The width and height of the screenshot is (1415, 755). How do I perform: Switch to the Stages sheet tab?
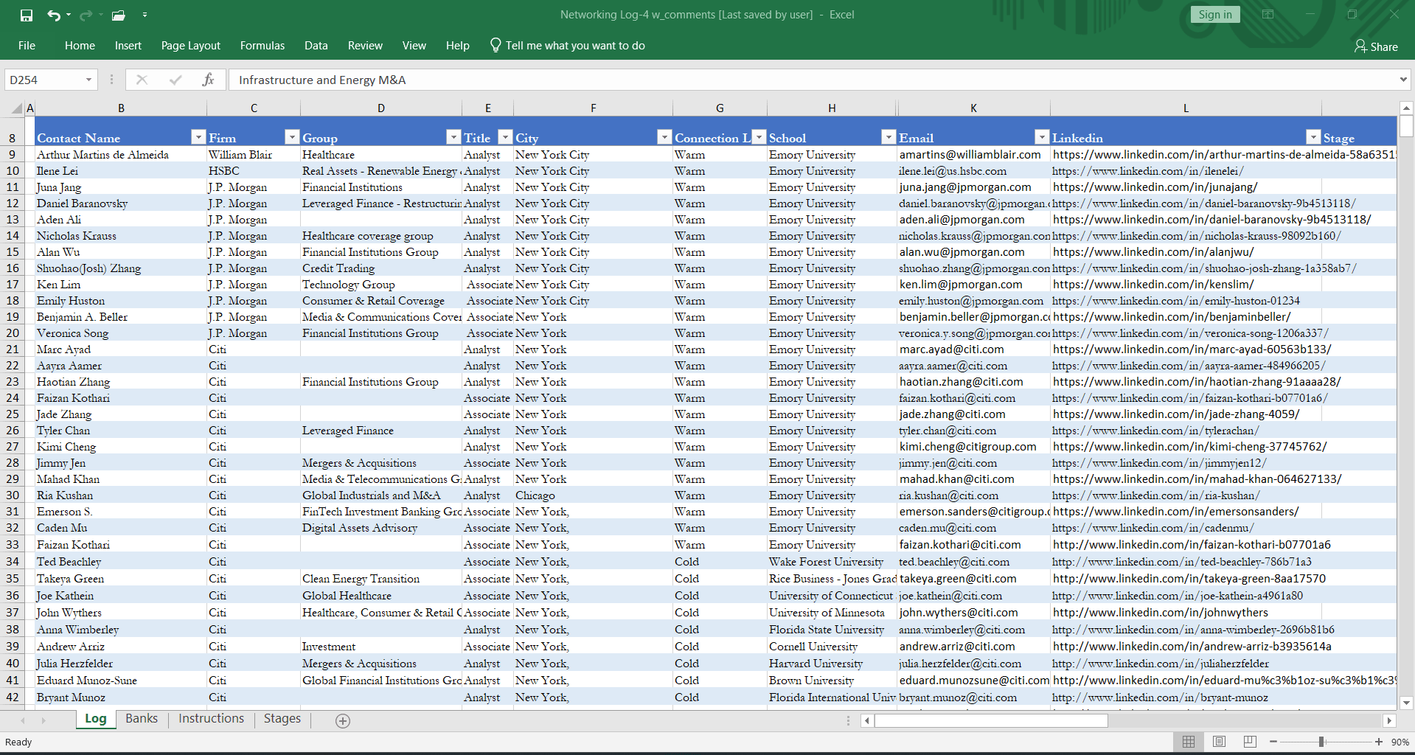tap(282, 719)
